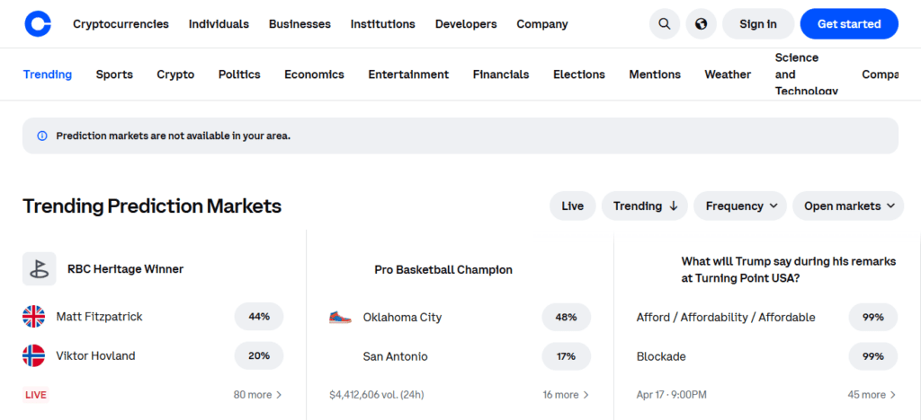
Task: Select Viktor Hovland 20% odds button
Action: [x=259, y=355]
